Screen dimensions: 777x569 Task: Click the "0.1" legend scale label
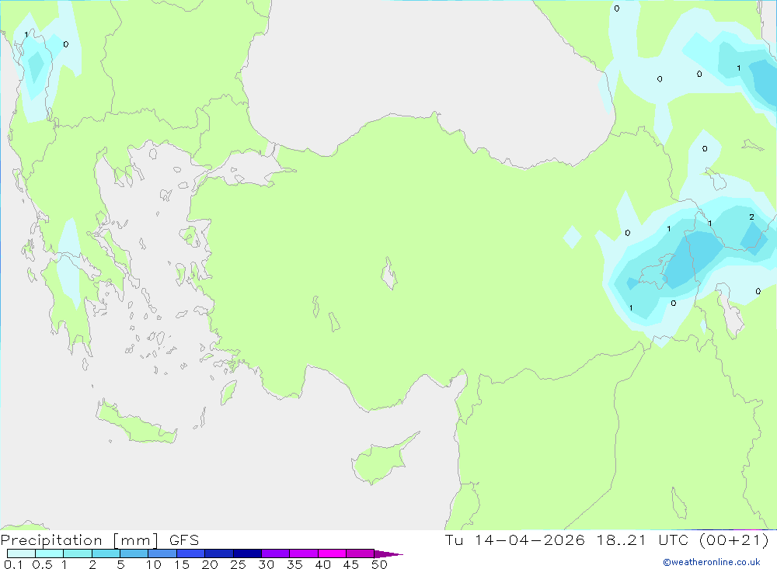[13, 564]
